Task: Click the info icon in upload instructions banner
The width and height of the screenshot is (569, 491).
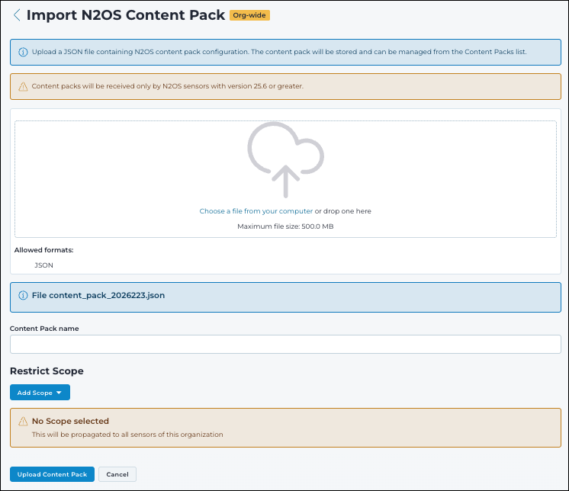Action: coord(23,52)
